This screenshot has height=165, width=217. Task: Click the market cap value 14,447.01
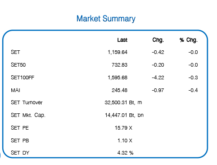tap(116, 115)
